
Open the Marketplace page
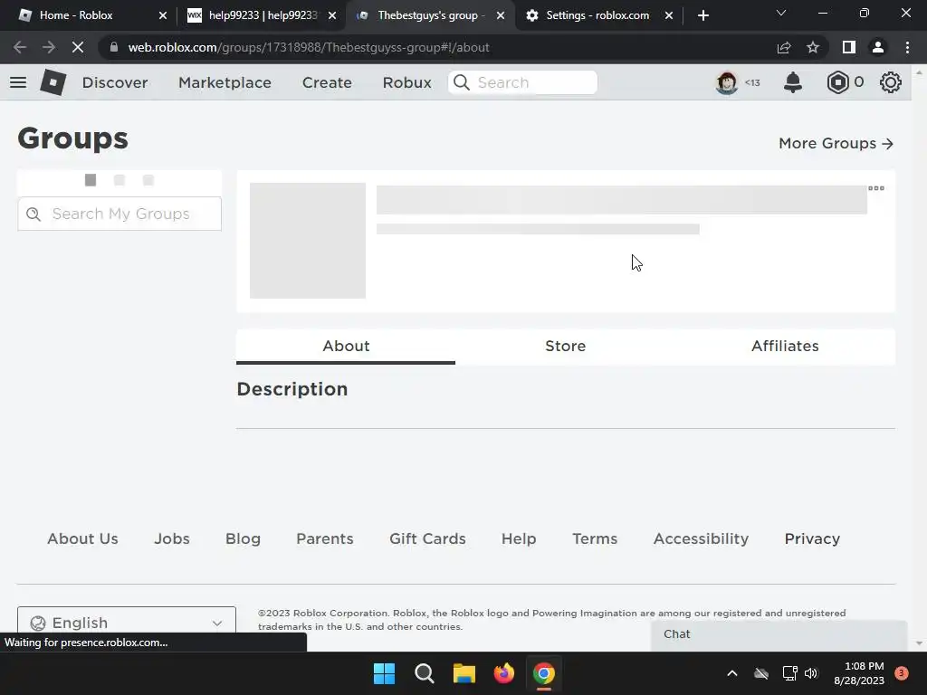225,82
